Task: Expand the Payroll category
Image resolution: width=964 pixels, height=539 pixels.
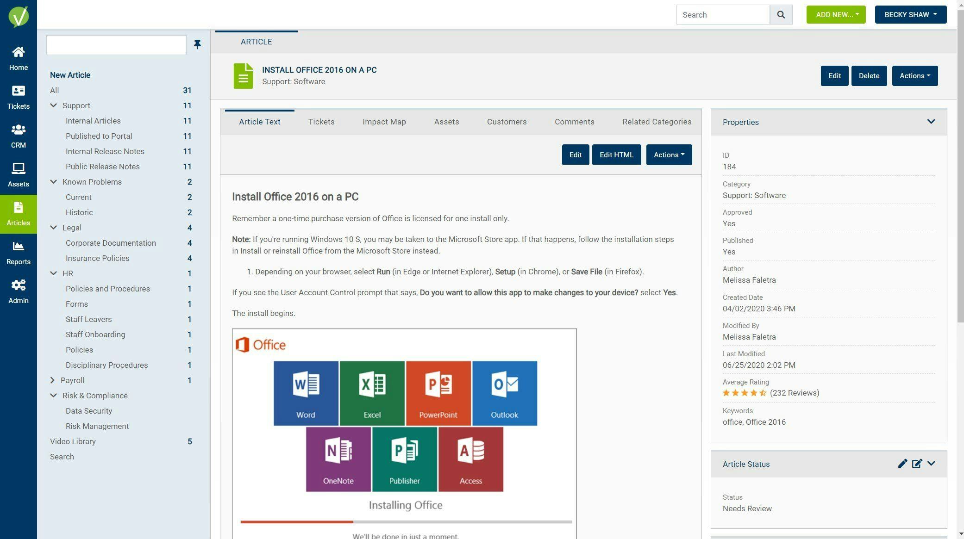Action: pos(52,380)
